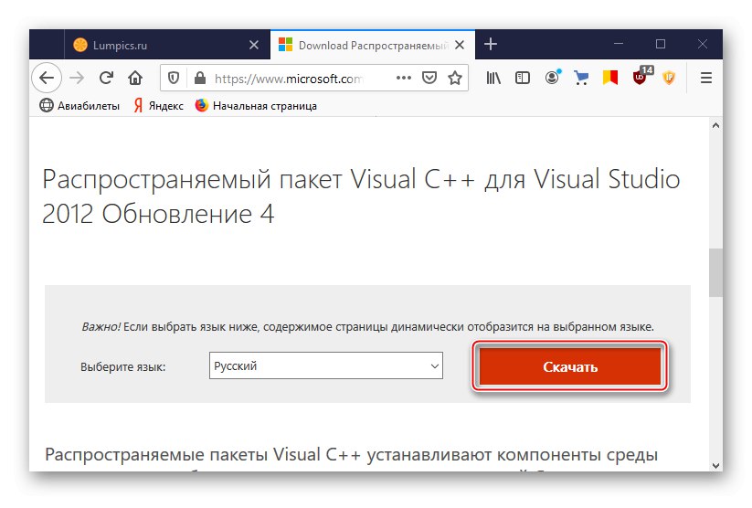This screenshot has width=752, height=508.
Task: Close the Lumpics.ru tab
Action: coord(254,45)
